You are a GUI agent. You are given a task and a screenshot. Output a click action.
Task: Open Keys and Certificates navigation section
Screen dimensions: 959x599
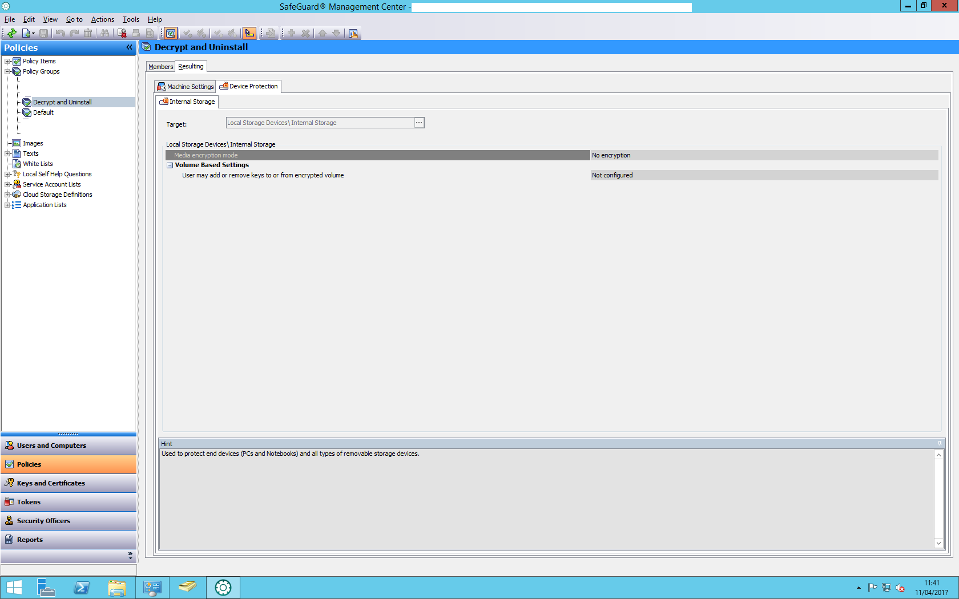click(x=68, y=483)
